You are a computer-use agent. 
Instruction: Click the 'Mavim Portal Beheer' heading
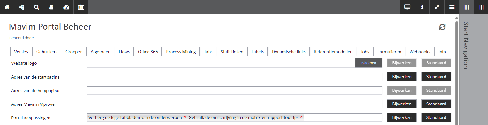pyautogui.click(x=50, y=27)
